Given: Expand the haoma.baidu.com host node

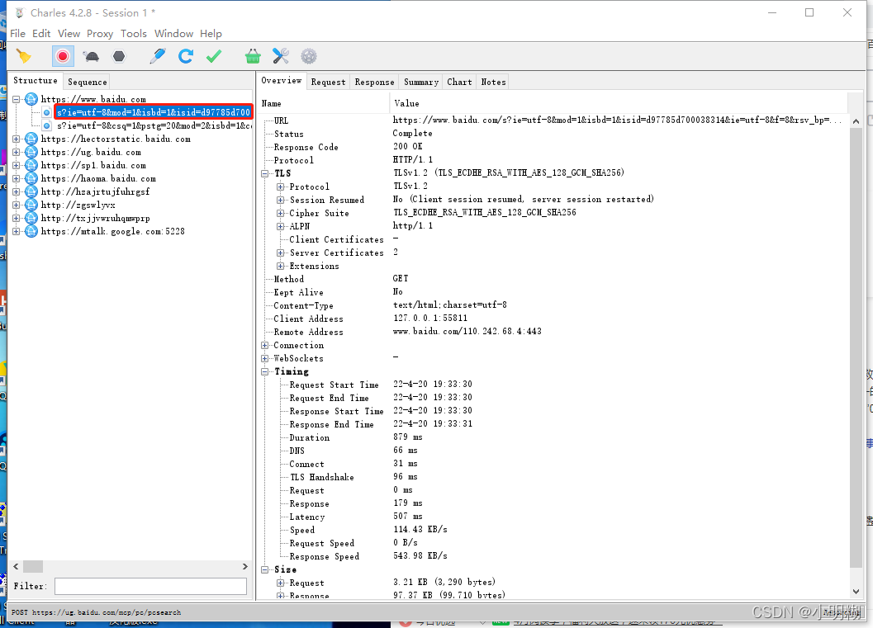Looking at the screenshot, I should (x=17, y=178).
